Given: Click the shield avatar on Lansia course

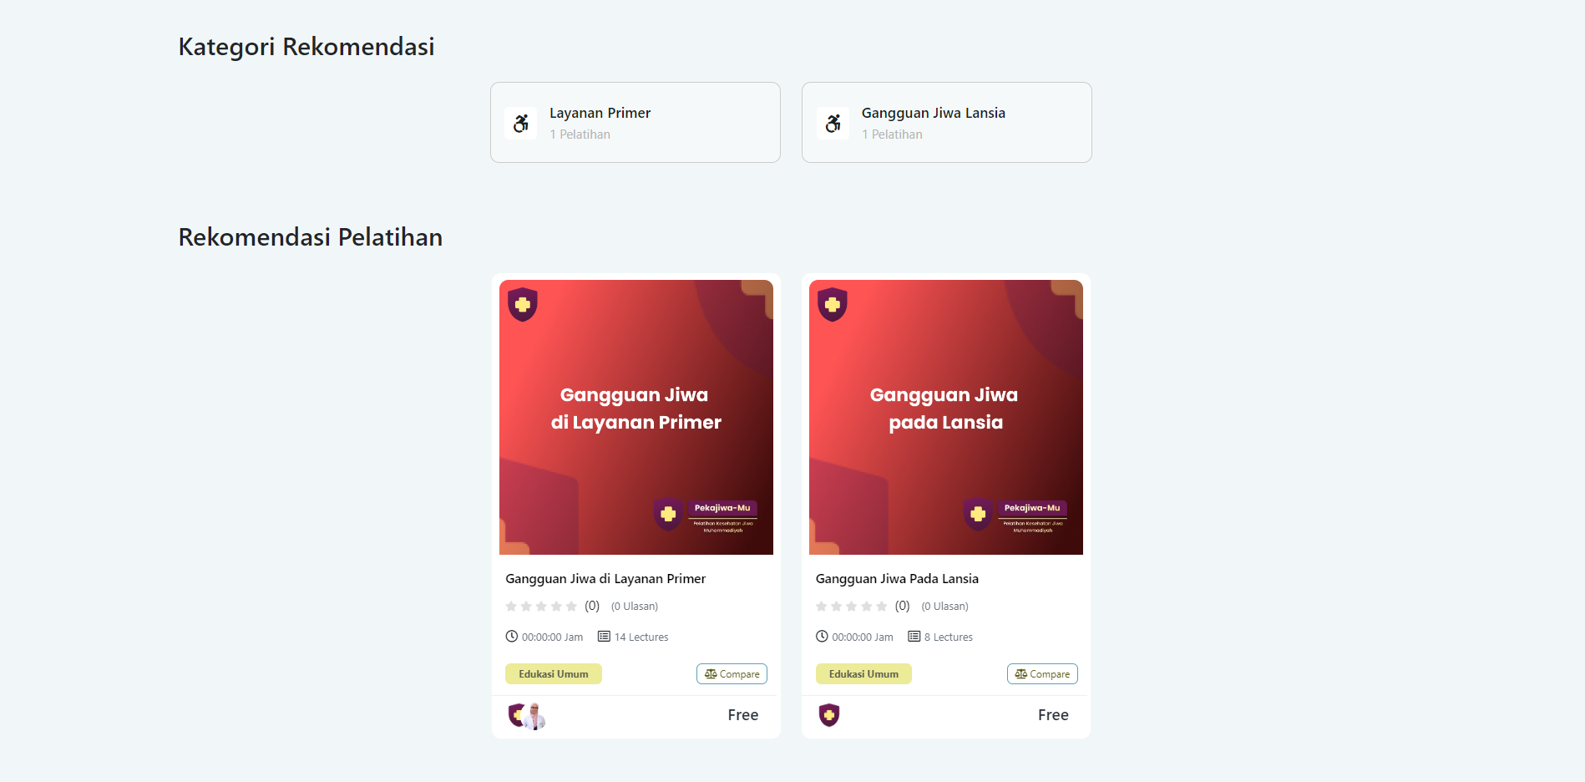Looking at the screenshot, I should [x=828, y=715].
